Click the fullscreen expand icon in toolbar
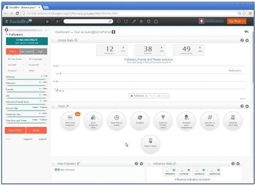 (156, 21)
